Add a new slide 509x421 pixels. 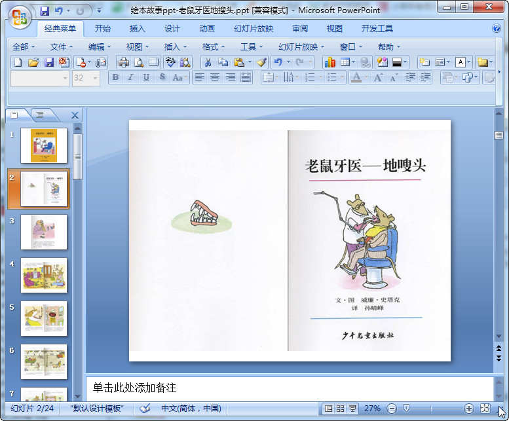(x=424, y=62)
